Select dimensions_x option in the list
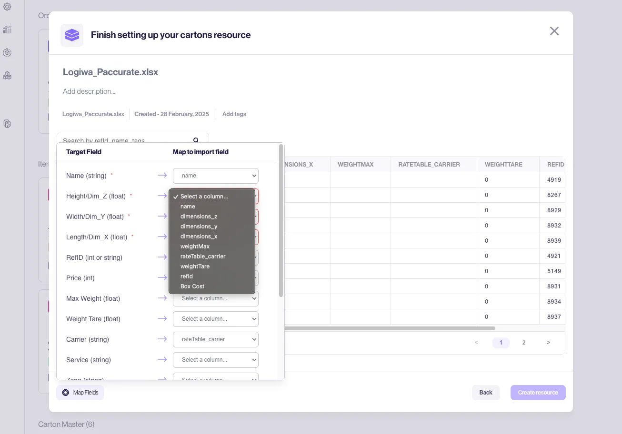This screenshot has height=434, width=622. 212,237
